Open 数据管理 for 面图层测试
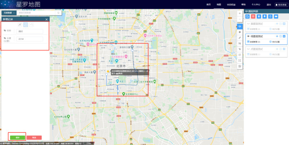 [254, 29]
